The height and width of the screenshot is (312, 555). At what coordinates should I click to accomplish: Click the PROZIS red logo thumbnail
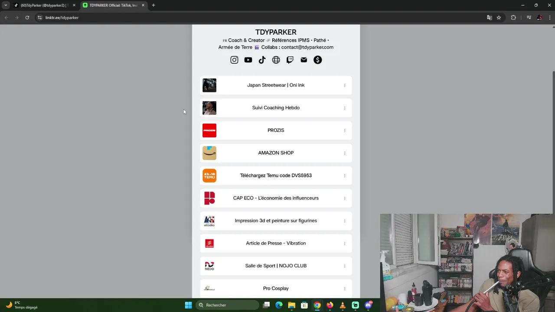[209, 130]
